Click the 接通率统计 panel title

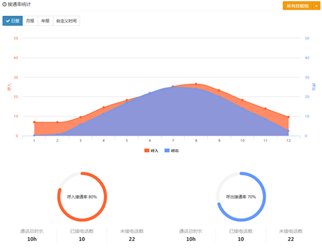pos(19,4)
